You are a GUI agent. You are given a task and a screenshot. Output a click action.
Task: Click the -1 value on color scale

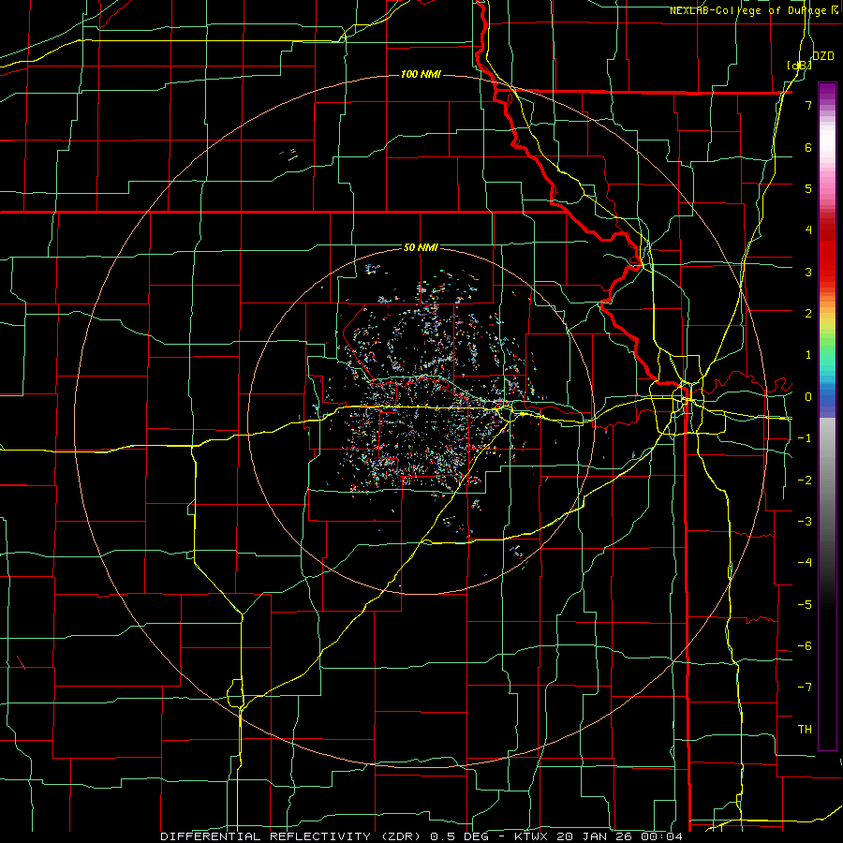(805, 438)
